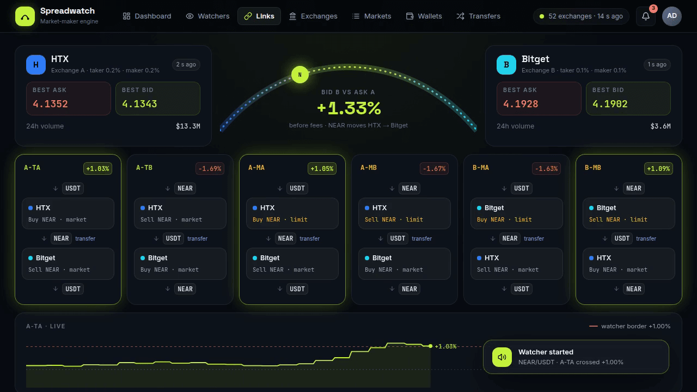Open the Watcher started notification toast
This screenshot has height=392, width=697.
click(x=576, y=357)
